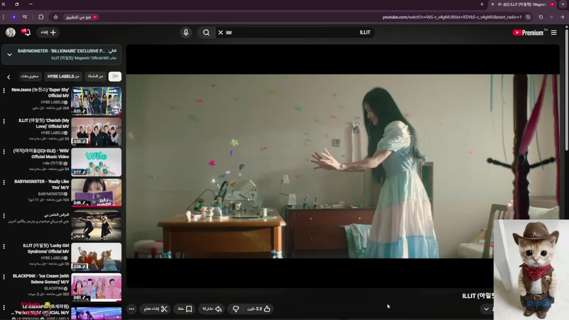Open options for BABYMONSTER Really Like You
569x320 pixels.
point(4,183)
